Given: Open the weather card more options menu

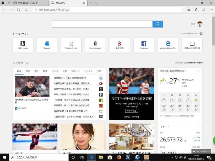Looking at the screenshot, I should tap(198, 71).
